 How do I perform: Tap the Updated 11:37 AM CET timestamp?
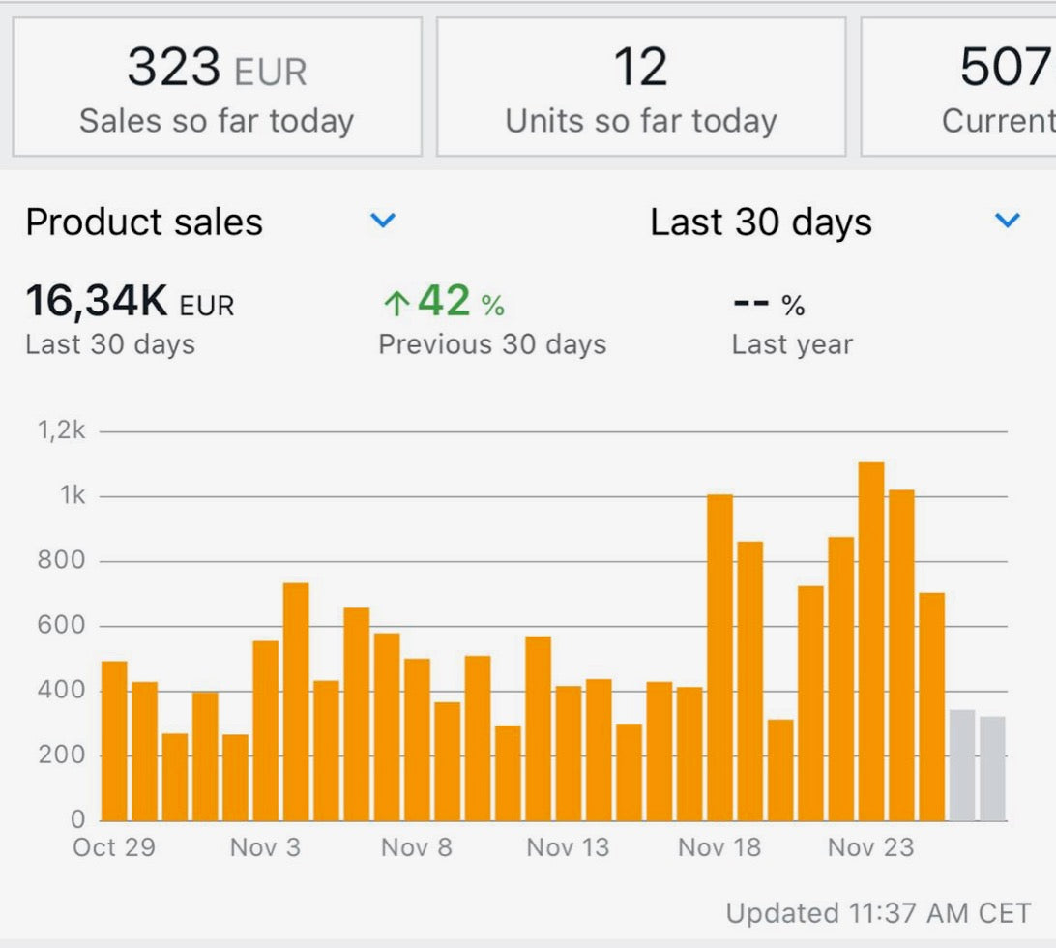878,913
